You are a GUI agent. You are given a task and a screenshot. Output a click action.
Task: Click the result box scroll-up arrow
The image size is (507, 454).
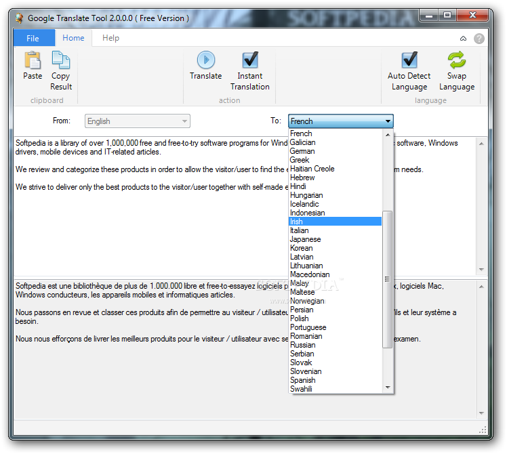click(481, 287)
